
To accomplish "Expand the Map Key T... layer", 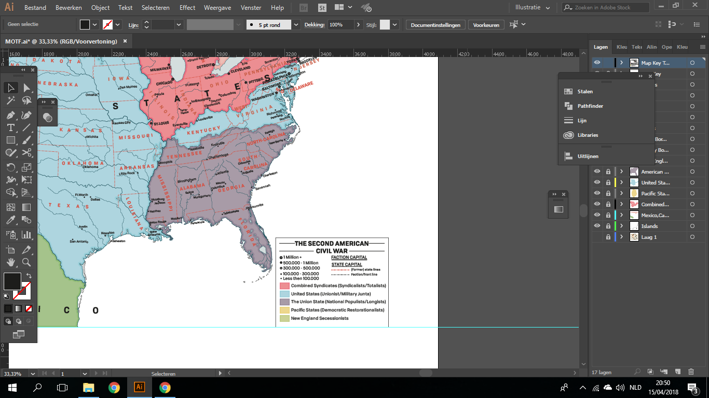I will point(621,63).
